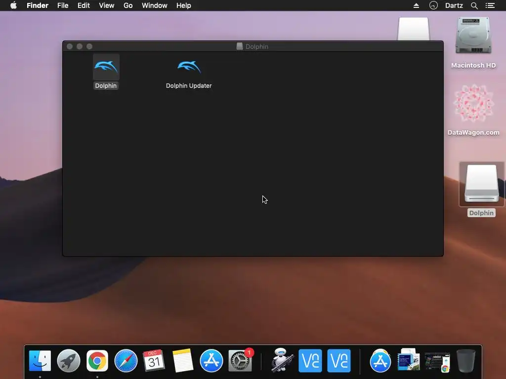506x379 pixels.
Task: Select the Dolphin Updater app icon
Action: click(189, 67)
